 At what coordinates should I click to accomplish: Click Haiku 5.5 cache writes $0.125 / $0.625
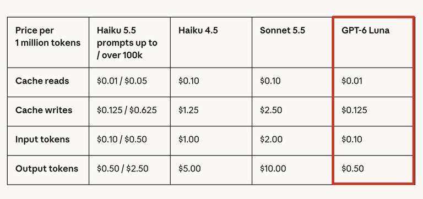pyautogui.click(x=127, y=110)
